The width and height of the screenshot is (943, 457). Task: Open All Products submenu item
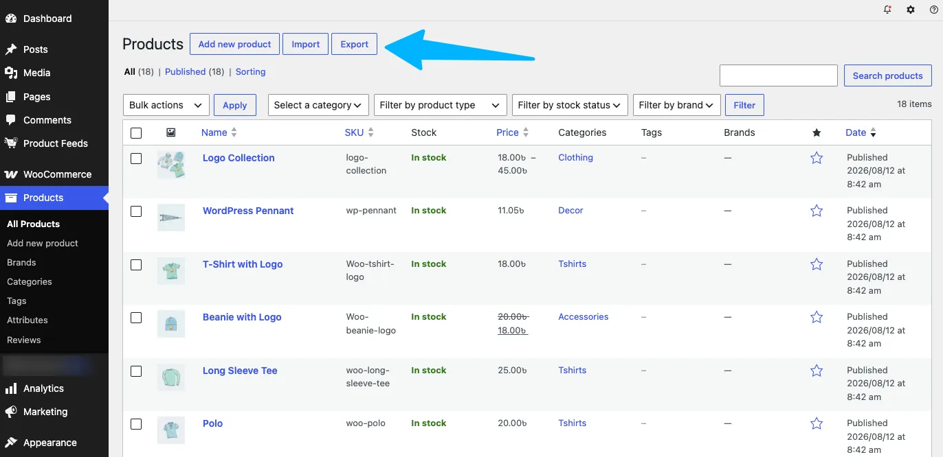click(x=33, y=224)
